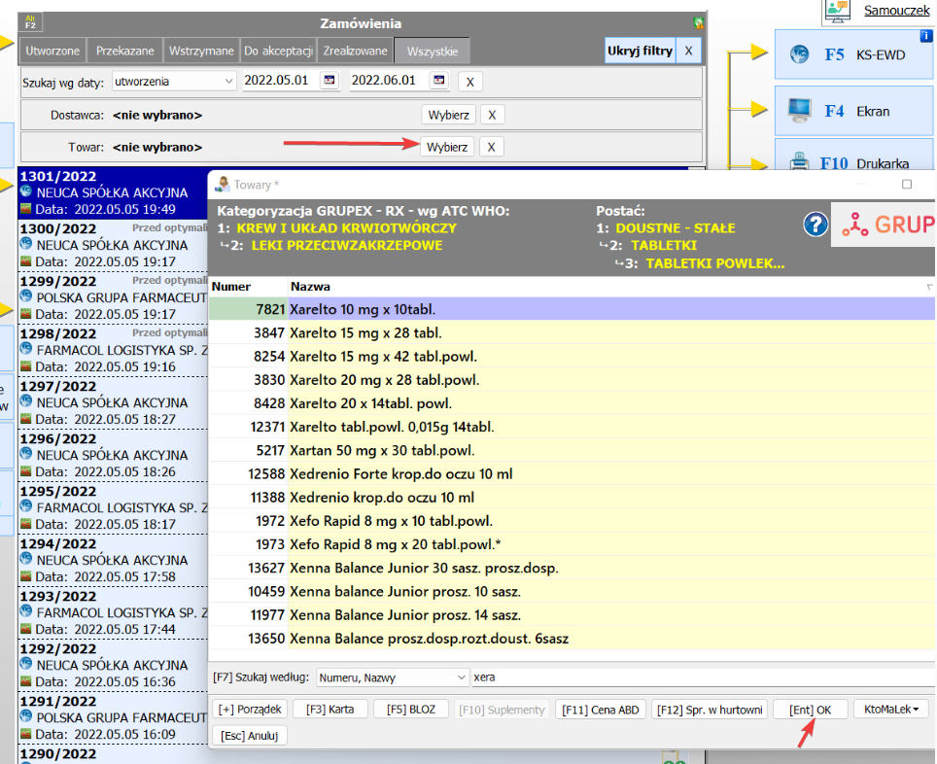The width and height of the screenshot is (937, 764).
Task: Switch to the Do akceptacji tab
Action: pyautogui.click(x=278, y=51)
